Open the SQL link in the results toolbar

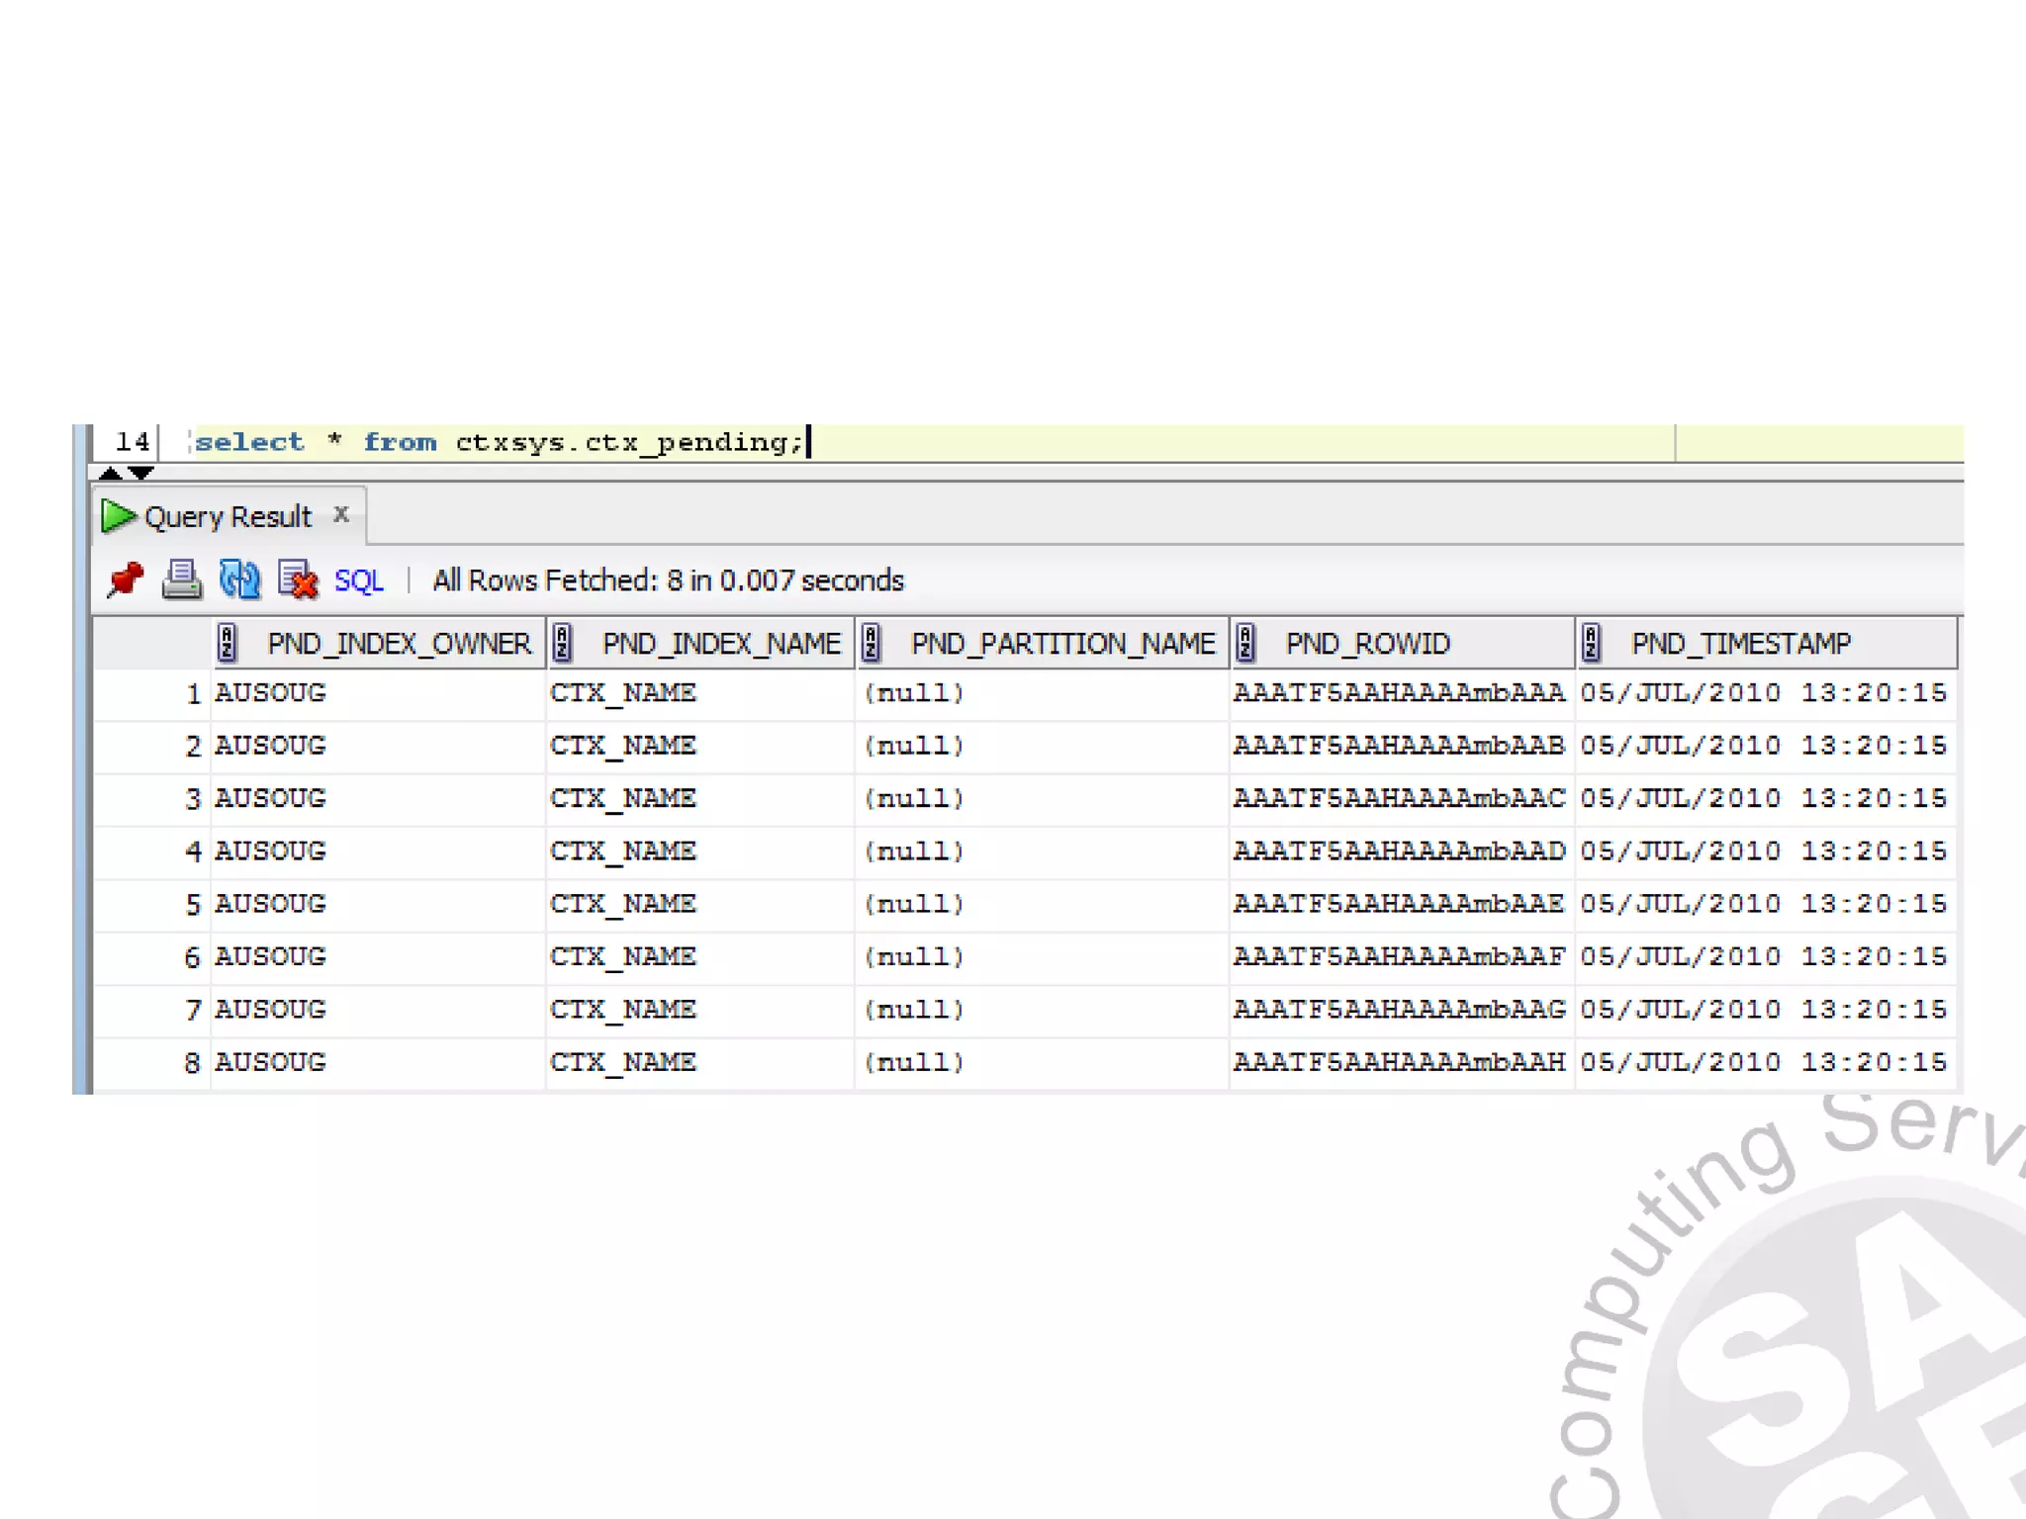358,581
